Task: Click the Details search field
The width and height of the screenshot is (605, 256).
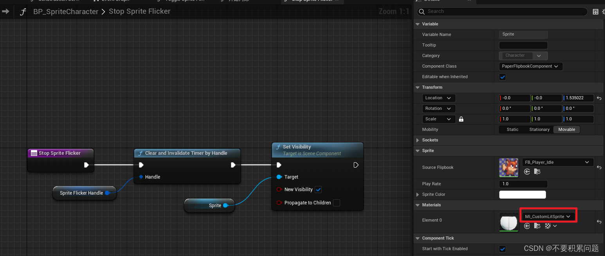Action: (502, 12)
